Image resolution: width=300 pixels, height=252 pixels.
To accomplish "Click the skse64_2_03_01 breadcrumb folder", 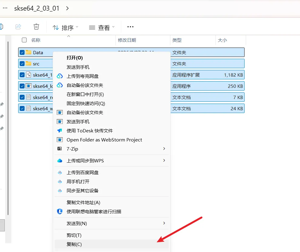I will tap(37, 8).
